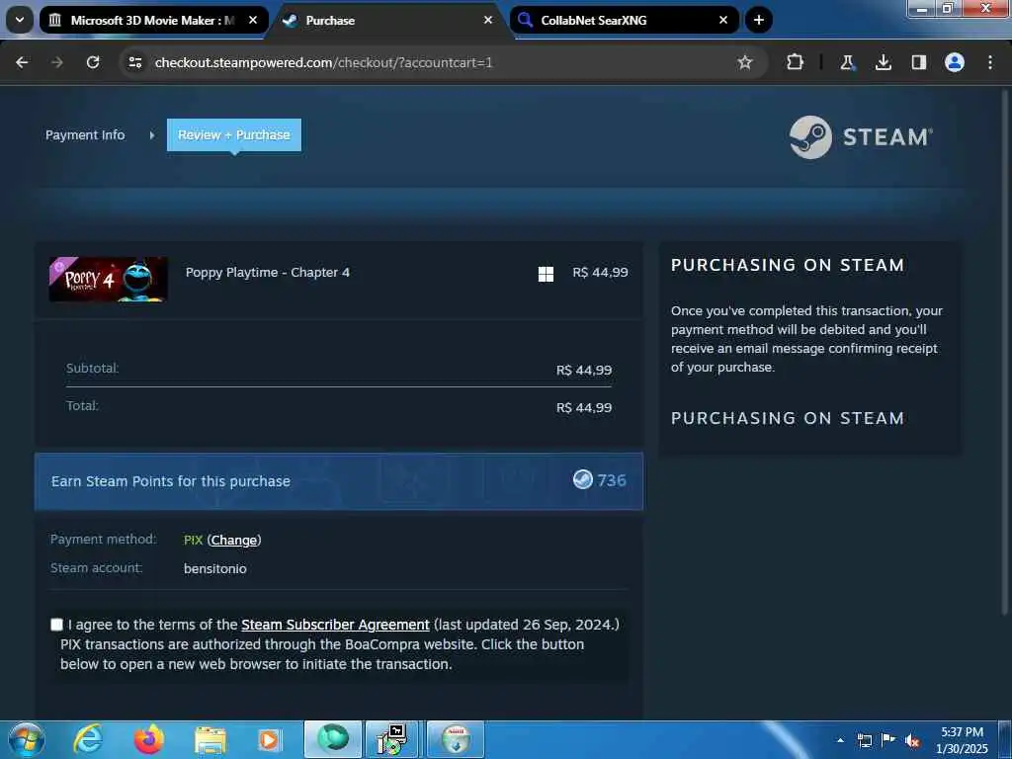Viewport: 1012px width, 759px height.
Task: Show hidden system tray icons
Action: (840, 740)
